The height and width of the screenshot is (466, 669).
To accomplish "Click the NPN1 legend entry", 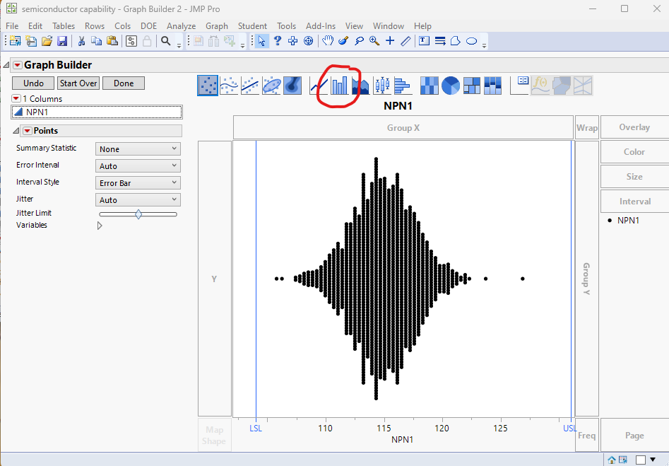I will coord(623,221).
